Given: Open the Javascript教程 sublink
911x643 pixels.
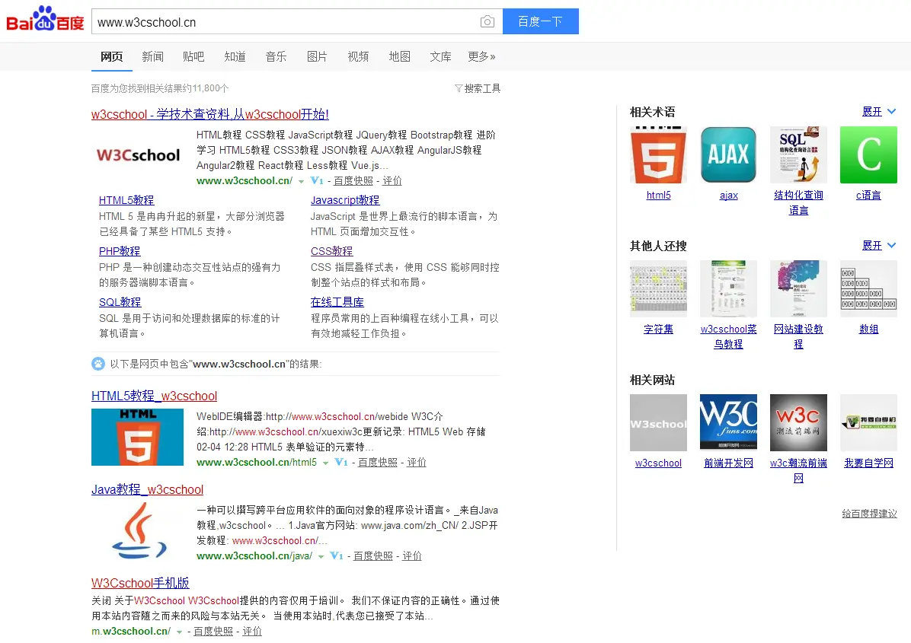Looking at the screenshot, I should (x=345, y=200).
